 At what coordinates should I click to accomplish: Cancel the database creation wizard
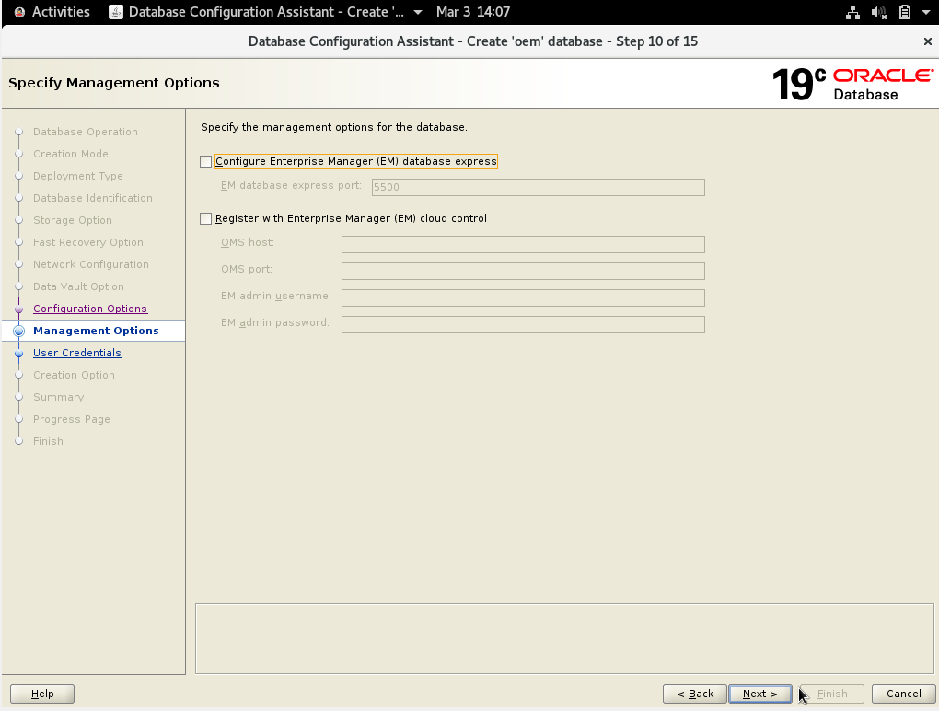pyautogui.click(x=904, y=694)
